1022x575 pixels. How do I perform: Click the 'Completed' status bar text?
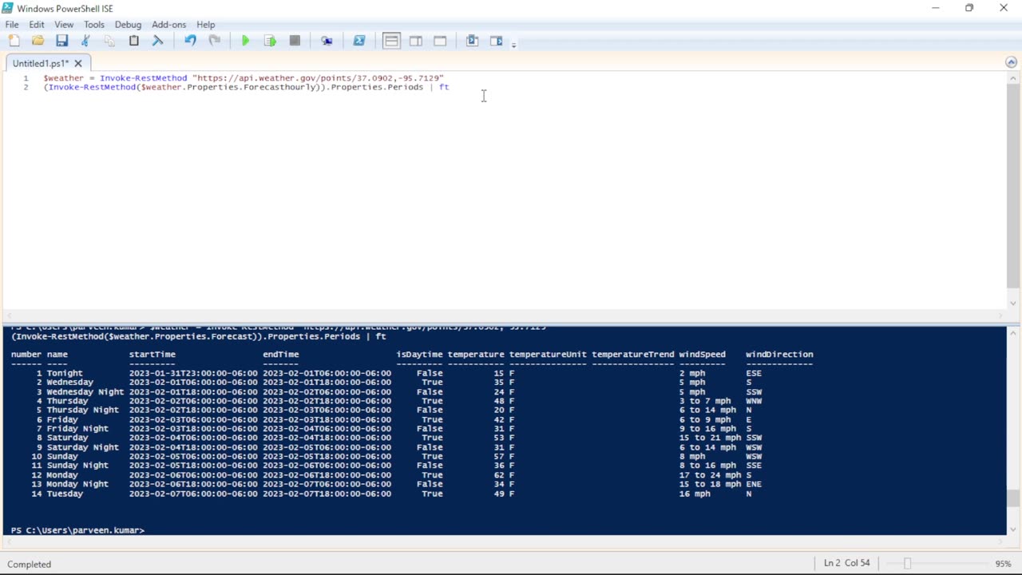point(30,564)
